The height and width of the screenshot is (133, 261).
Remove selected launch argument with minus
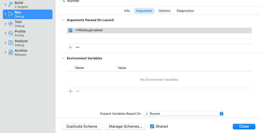[x=77, y=47]
